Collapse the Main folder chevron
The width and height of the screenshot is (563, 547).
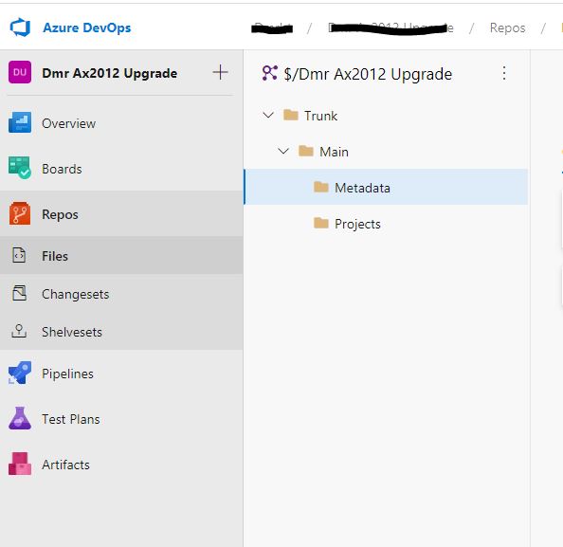tap(283, 151)
